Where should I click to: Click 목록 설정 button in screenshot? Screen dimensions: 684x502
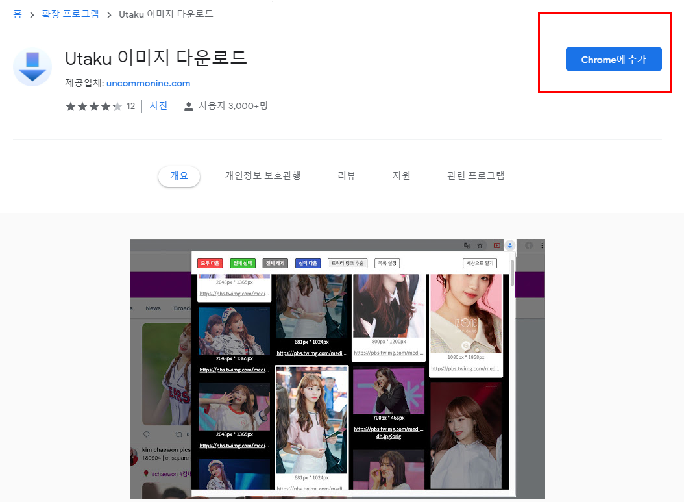point(387,263)
